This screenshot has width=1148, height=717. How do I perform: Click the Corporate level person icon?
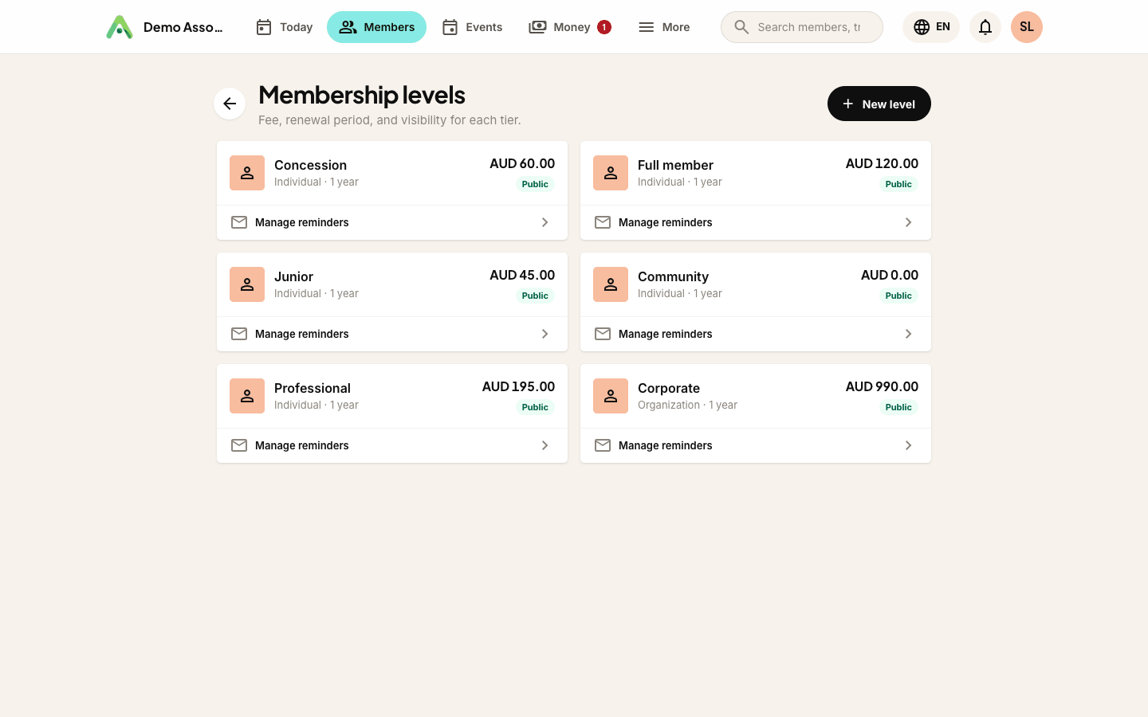(611, 396)
